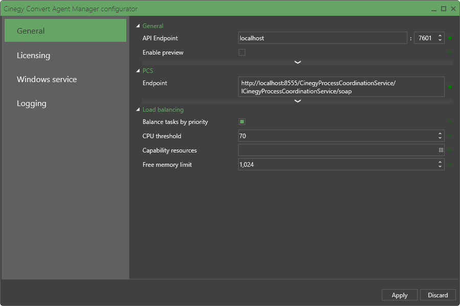Click the API Endpoint status indicator
The height and width of the screenshot is (306, 460).
[450, 38]
